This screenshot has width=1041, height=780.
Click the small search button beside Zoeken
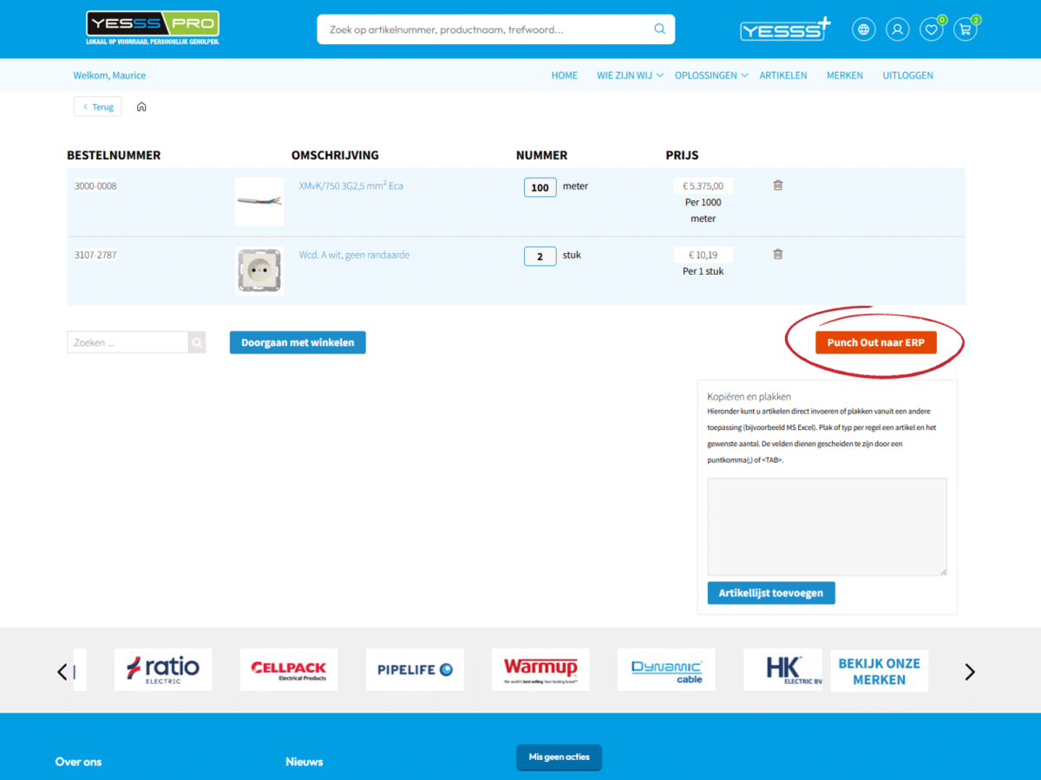[198, 342]
